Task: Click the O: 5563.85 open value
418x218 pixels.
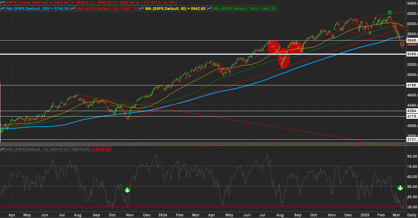Action: [59, 2]
